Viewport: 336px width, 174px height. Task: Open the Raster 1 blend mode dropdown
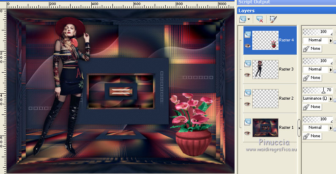click(x=317, y=128)
